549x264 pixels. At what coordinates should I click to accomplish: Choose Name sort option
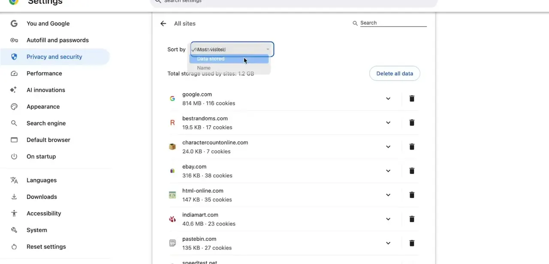229,68
